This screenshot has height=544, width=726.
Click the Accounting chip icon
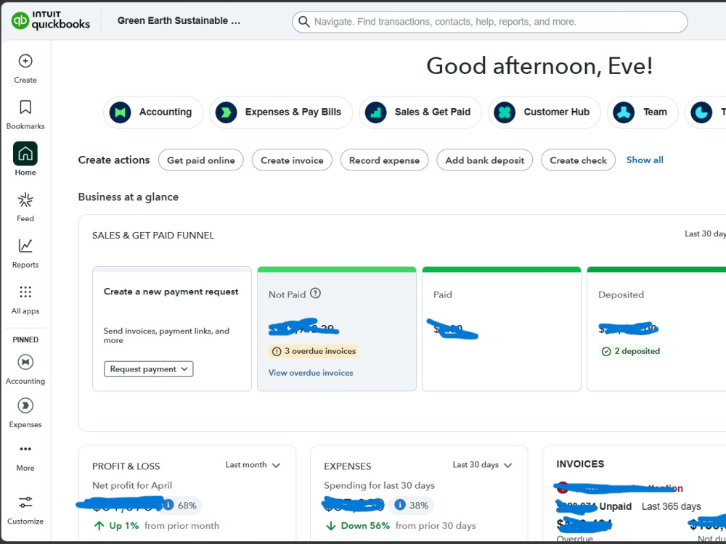tap(120, 112)
